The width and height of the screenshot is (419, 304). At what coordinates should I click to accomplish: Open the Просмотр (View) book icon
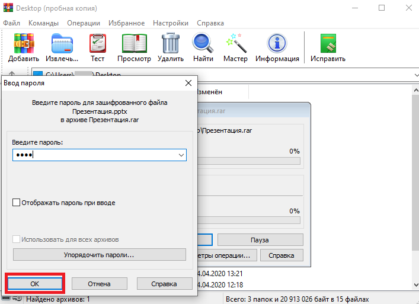pyautogui.click(x=135, y=44)
